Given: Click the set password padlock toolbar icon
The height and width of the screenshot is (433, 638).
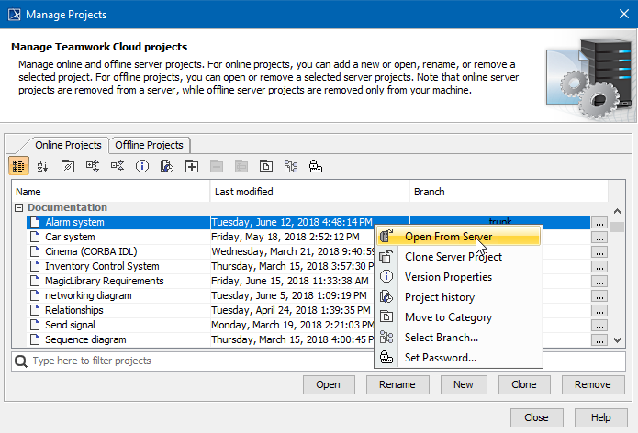Looking at the screenshot, I should click(x=316, y=166).
